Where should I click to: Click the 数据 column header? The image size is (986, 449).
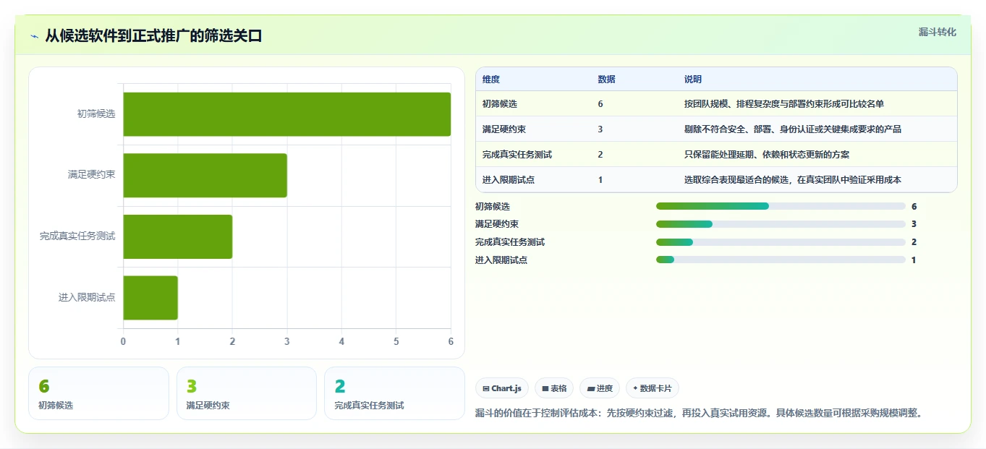point(607,80)
